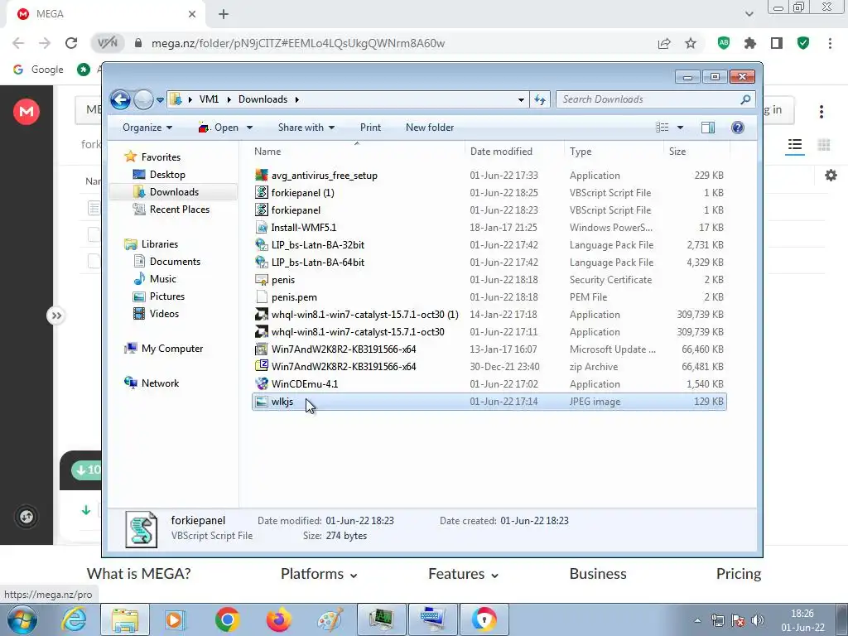Click the Business link on MEGA

(x=598, y=574)
